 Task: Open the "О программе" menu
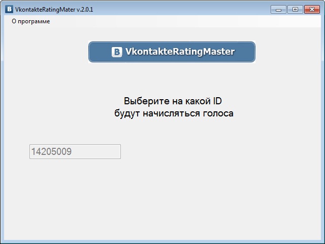coord(31,21)
